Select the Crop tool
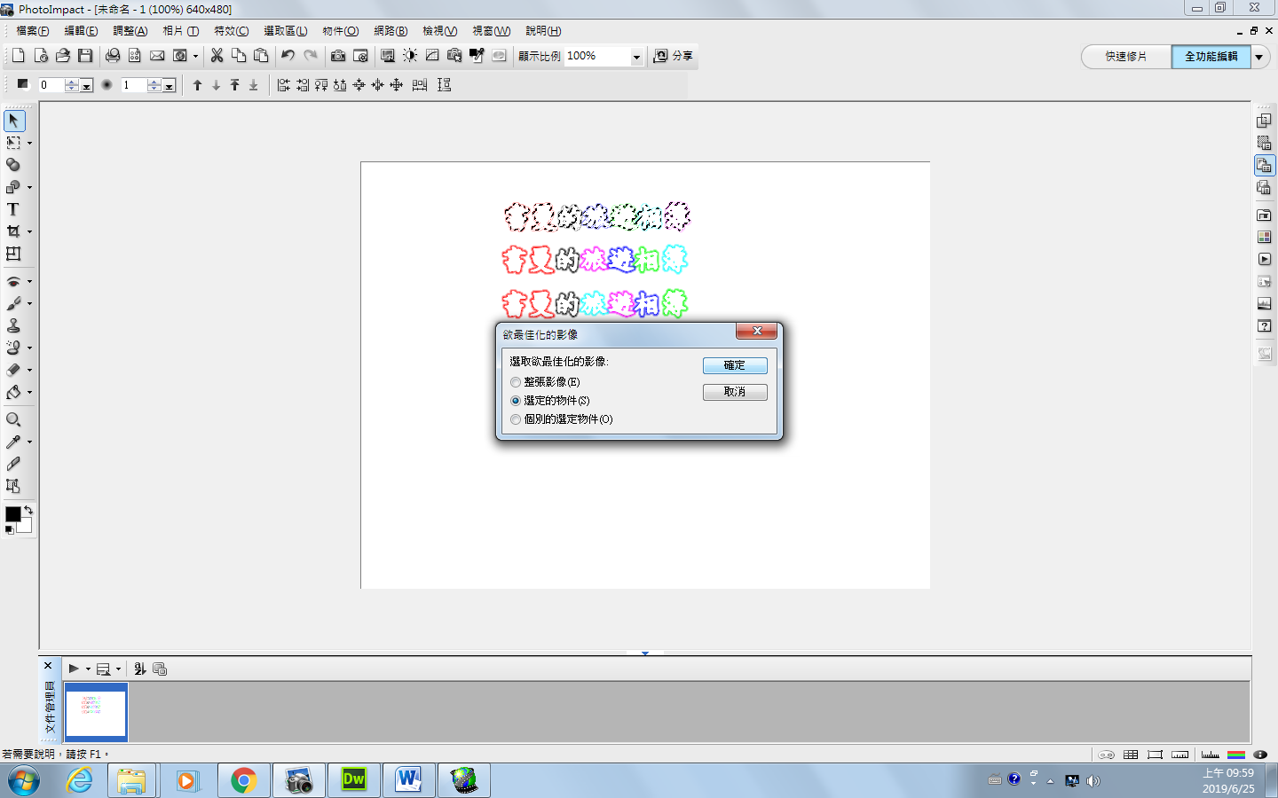This screenshot has height=798, width=1278. coord(13,231)
